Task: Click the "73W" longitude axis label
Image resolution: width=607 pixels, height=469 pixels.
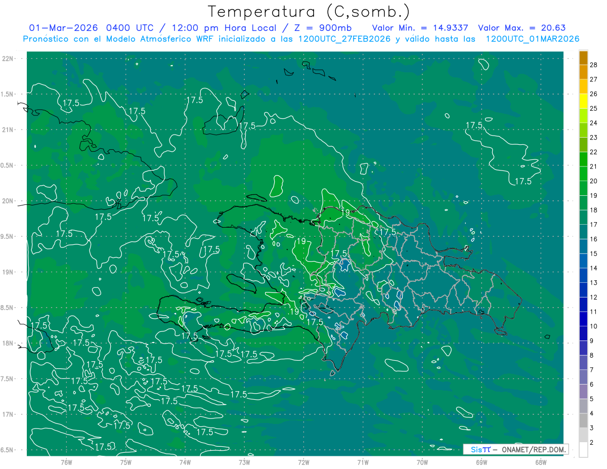Action: [x=244, y=462]
